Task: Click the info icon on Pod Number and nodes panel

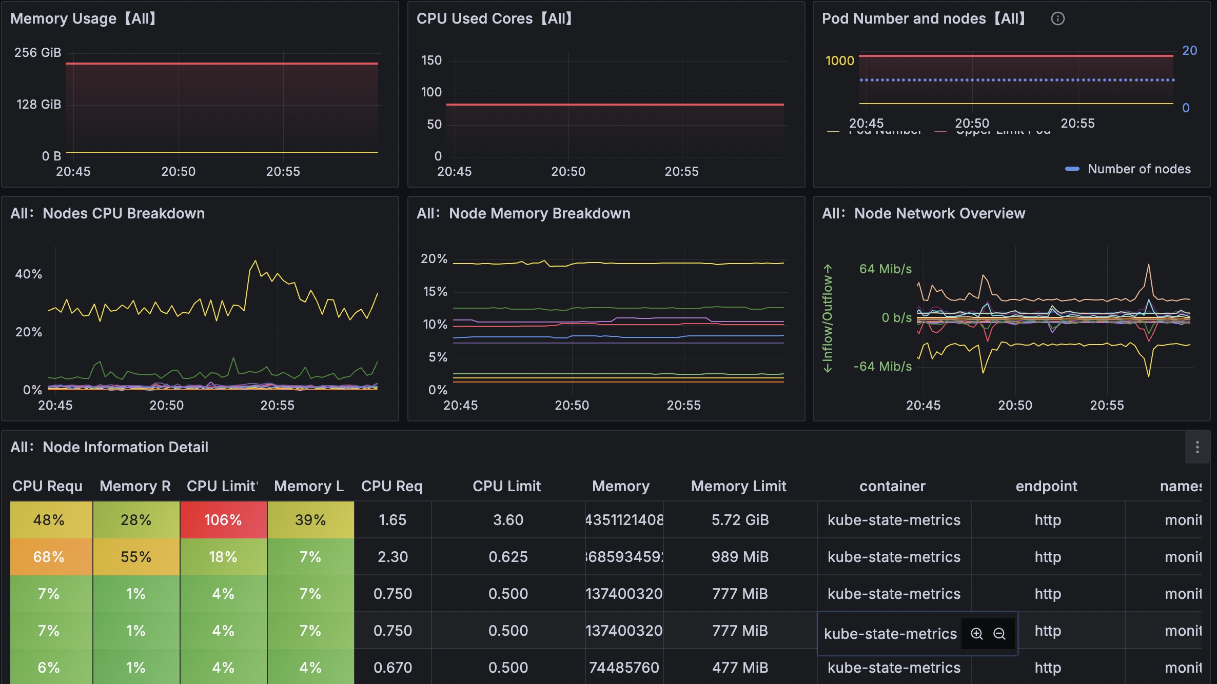Action: 1058,18
